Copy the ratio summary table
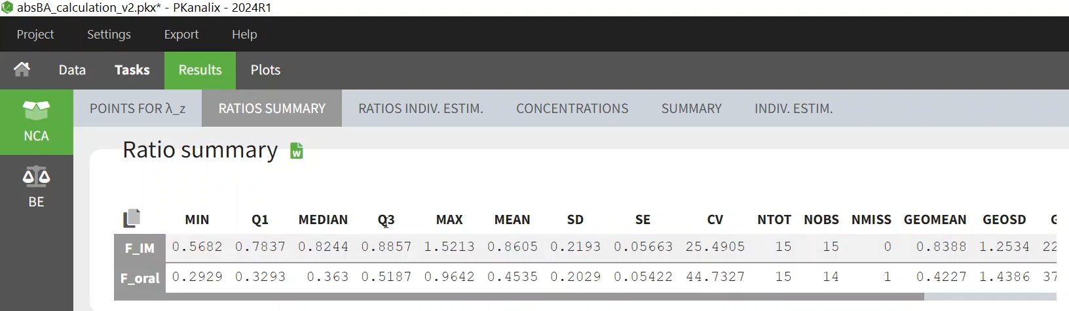 (x=132, y=218)
